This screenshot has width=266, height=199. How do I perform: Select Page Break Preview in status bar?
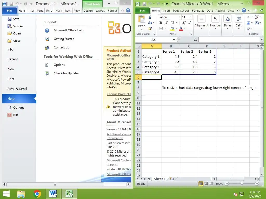pos(210,184)
